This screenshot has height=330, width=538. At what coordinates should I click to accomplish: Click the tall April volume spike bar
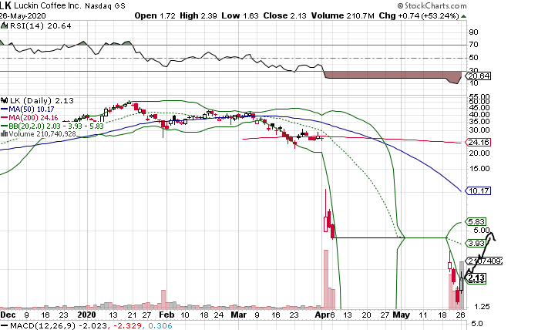pos(325,279)
